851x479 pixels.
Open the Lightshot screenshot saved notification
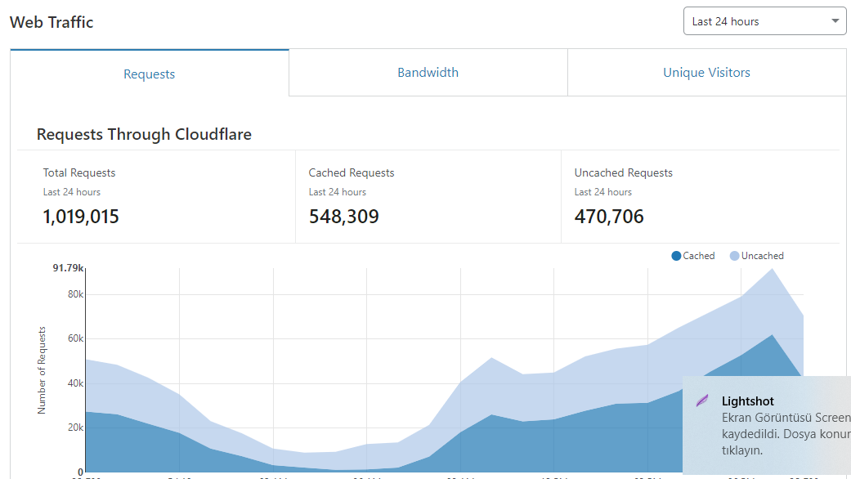coord(767,425)
